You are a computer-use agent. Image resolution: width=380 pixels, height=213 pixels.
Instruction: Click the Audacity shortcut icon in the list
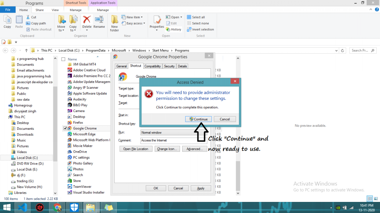click(x=69, y=99)
